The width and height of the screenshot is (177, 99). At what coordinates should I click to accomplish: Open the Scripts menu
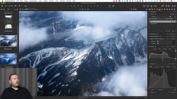click(69, 1)
